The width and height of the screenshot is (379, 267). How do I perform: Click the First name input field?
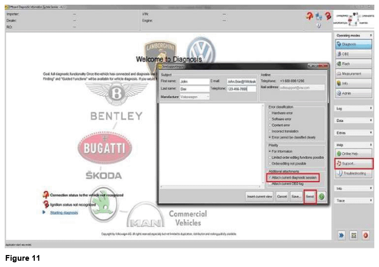[x=194, y=82]
